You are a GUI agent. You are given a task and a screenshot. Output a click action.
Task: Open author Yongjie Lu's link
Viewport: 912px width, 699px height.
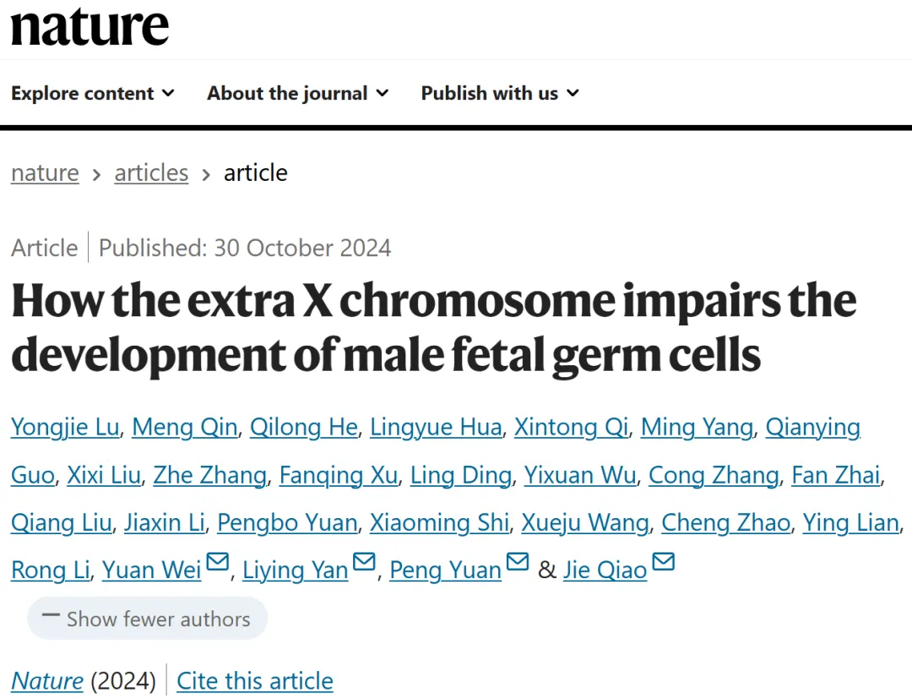click(65, 427)
